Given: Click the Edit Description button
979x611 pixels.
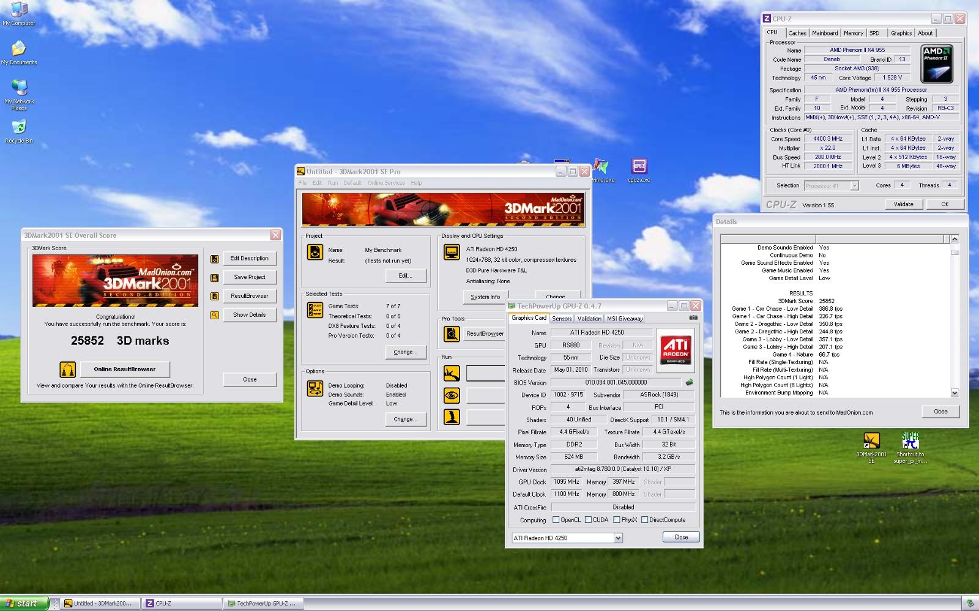Looking at the screenshot, I should click(x=250, y=259).
